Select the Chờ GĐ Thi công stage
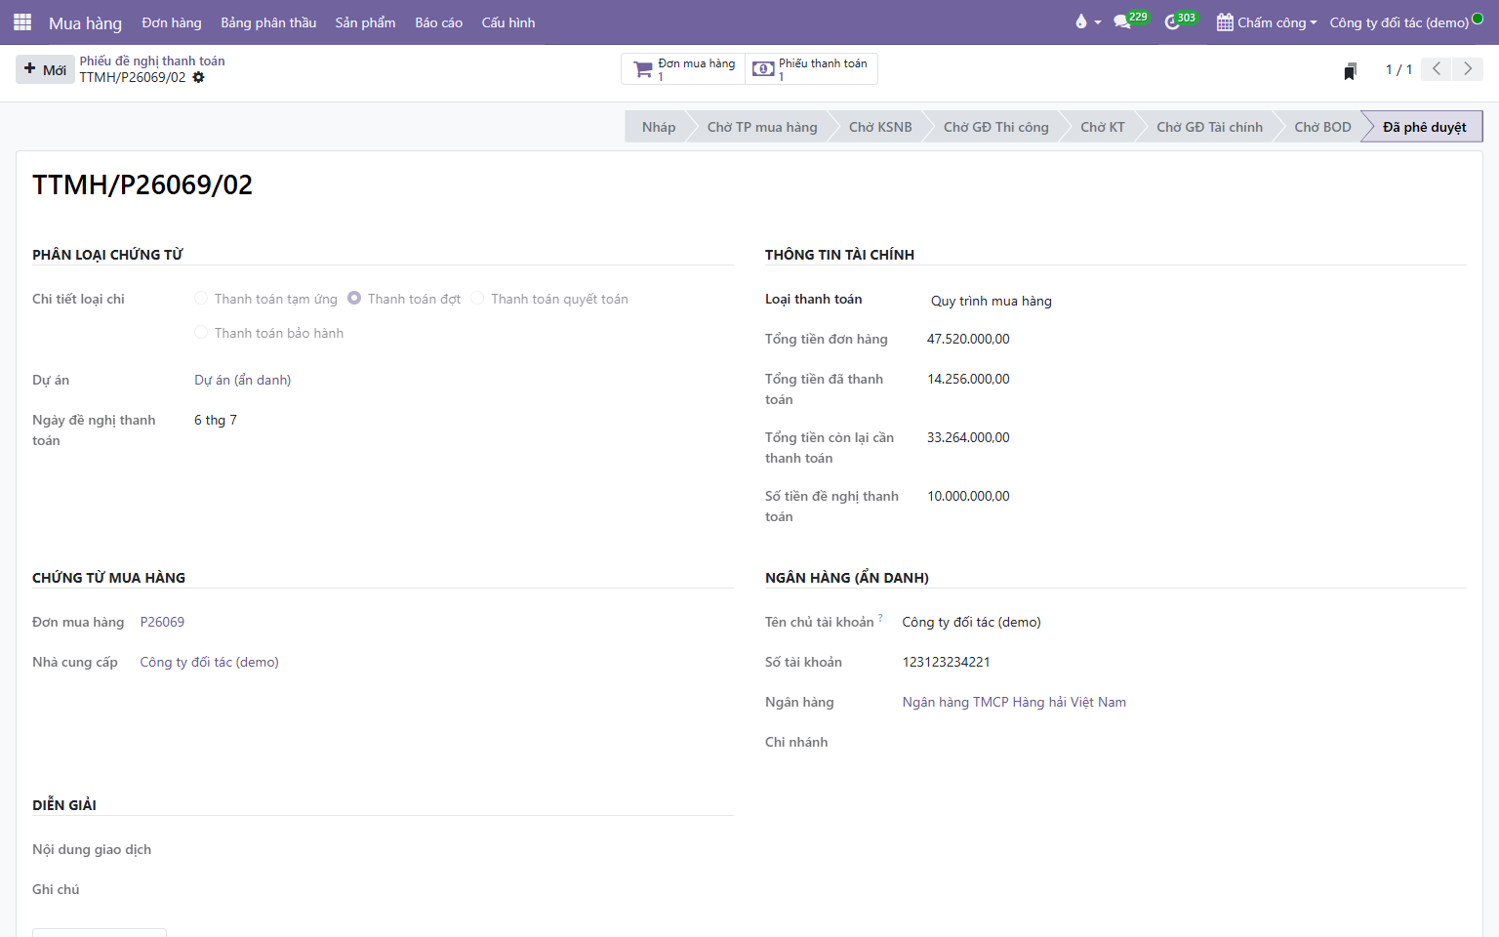The height and width of the screenshot is (937, 1499). pos(995,127)
